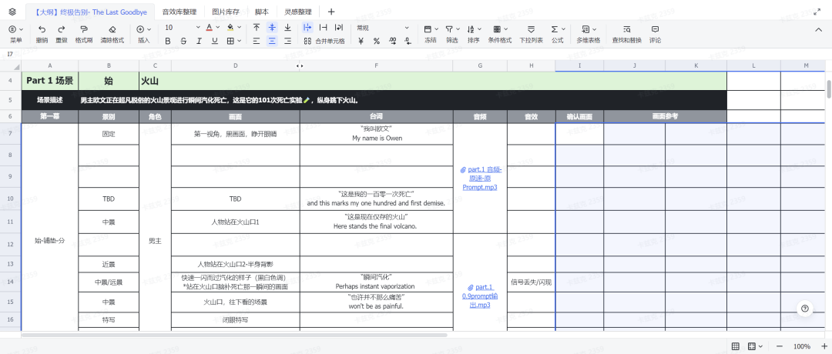Set horizontal alignment to center
This screenshot has width=832, height=354.
point(272,41)
